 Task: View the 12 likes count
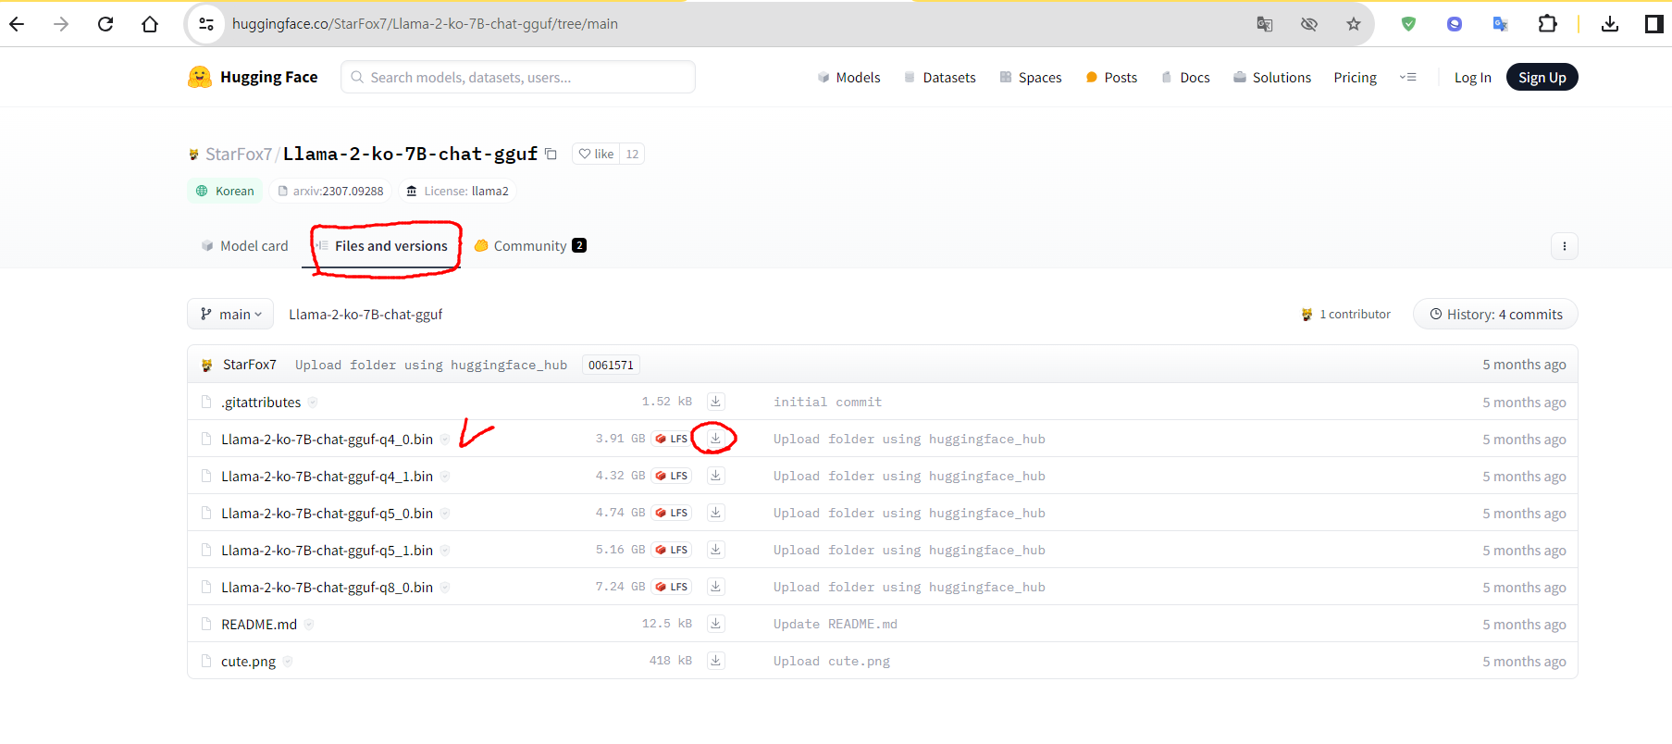pos(632,154)
